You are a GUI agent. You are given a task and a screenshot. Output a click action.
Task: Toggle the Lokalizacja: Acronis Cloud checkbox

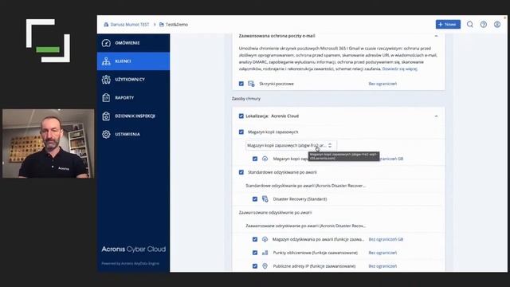coord(241,116)
